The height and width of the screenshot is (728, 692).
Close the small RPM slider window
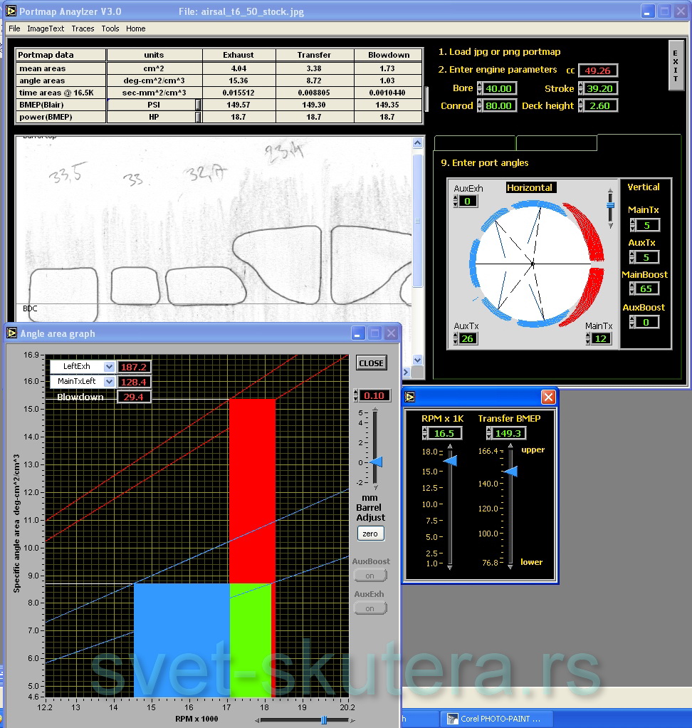548,397
